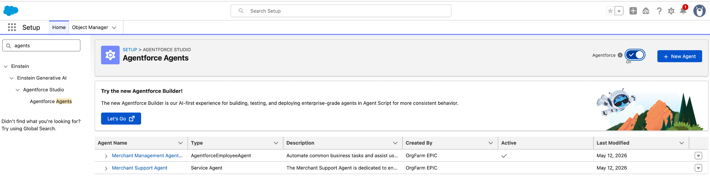Image resolution: width=710 pixels, height=182 pixels.
Task: Click the New Agent button
Action: 679,56
